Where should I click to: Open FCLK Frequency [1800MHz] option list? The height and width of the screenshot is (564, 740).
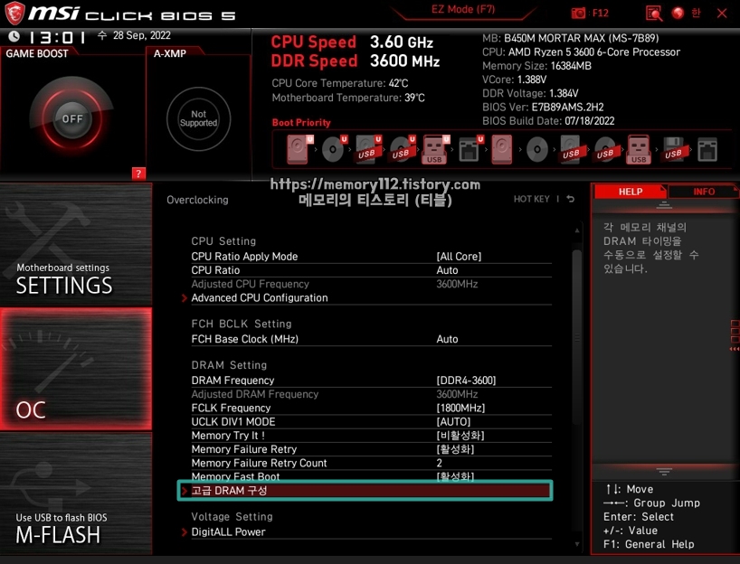tap(460, 408)
